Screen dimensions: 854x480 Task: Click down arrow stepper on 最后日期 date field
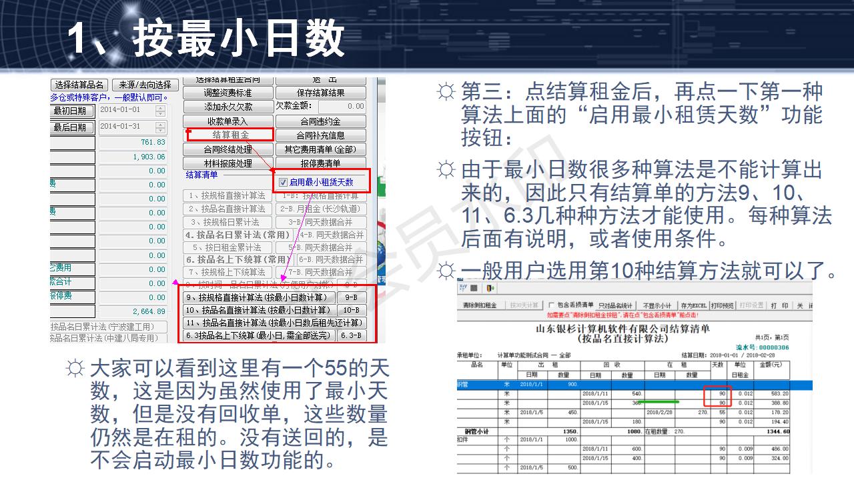[159, 131]
